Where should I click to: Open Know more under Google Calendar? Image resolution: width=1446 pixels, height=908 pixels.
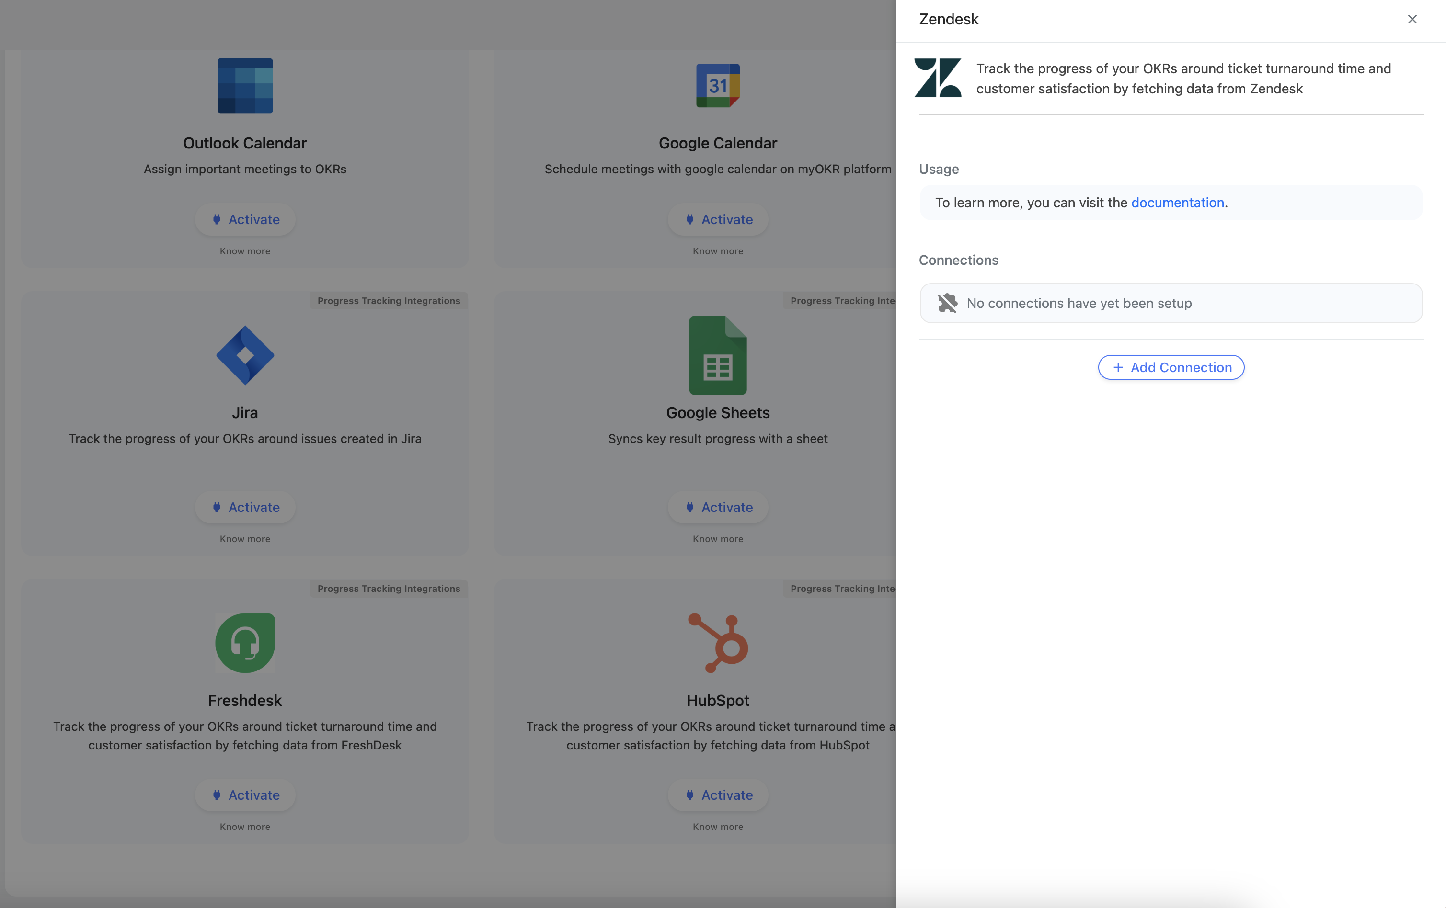[x=718, y=251]
